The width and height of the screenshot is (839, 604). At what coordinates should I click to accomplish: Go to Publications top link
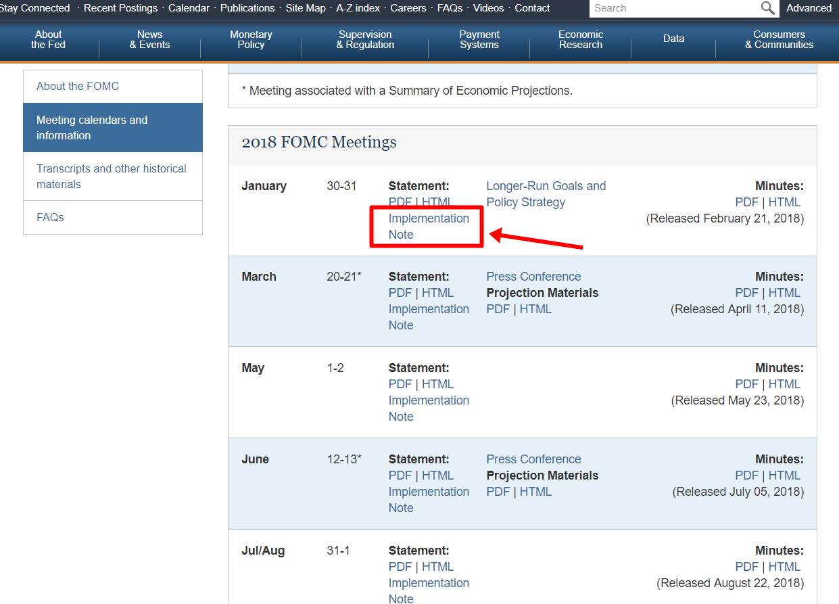pos(247,8)
